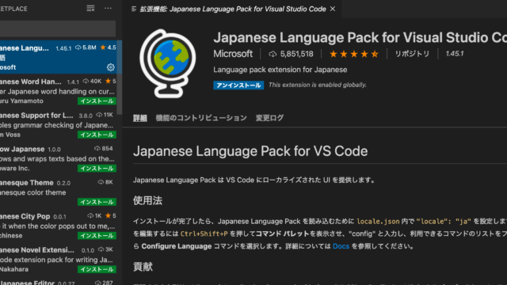The image size is (507, 285).
Task: Install the Japanese City Pop extension
Action: click(97, 236)
